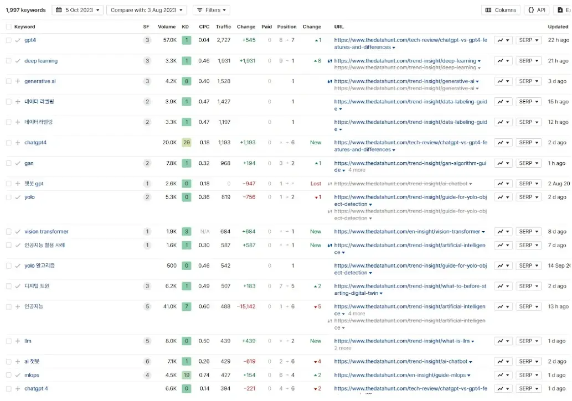The width and height of the screenshot is (572, 401).
Task: Check the gan row checkbox
Action: (9, 163)
